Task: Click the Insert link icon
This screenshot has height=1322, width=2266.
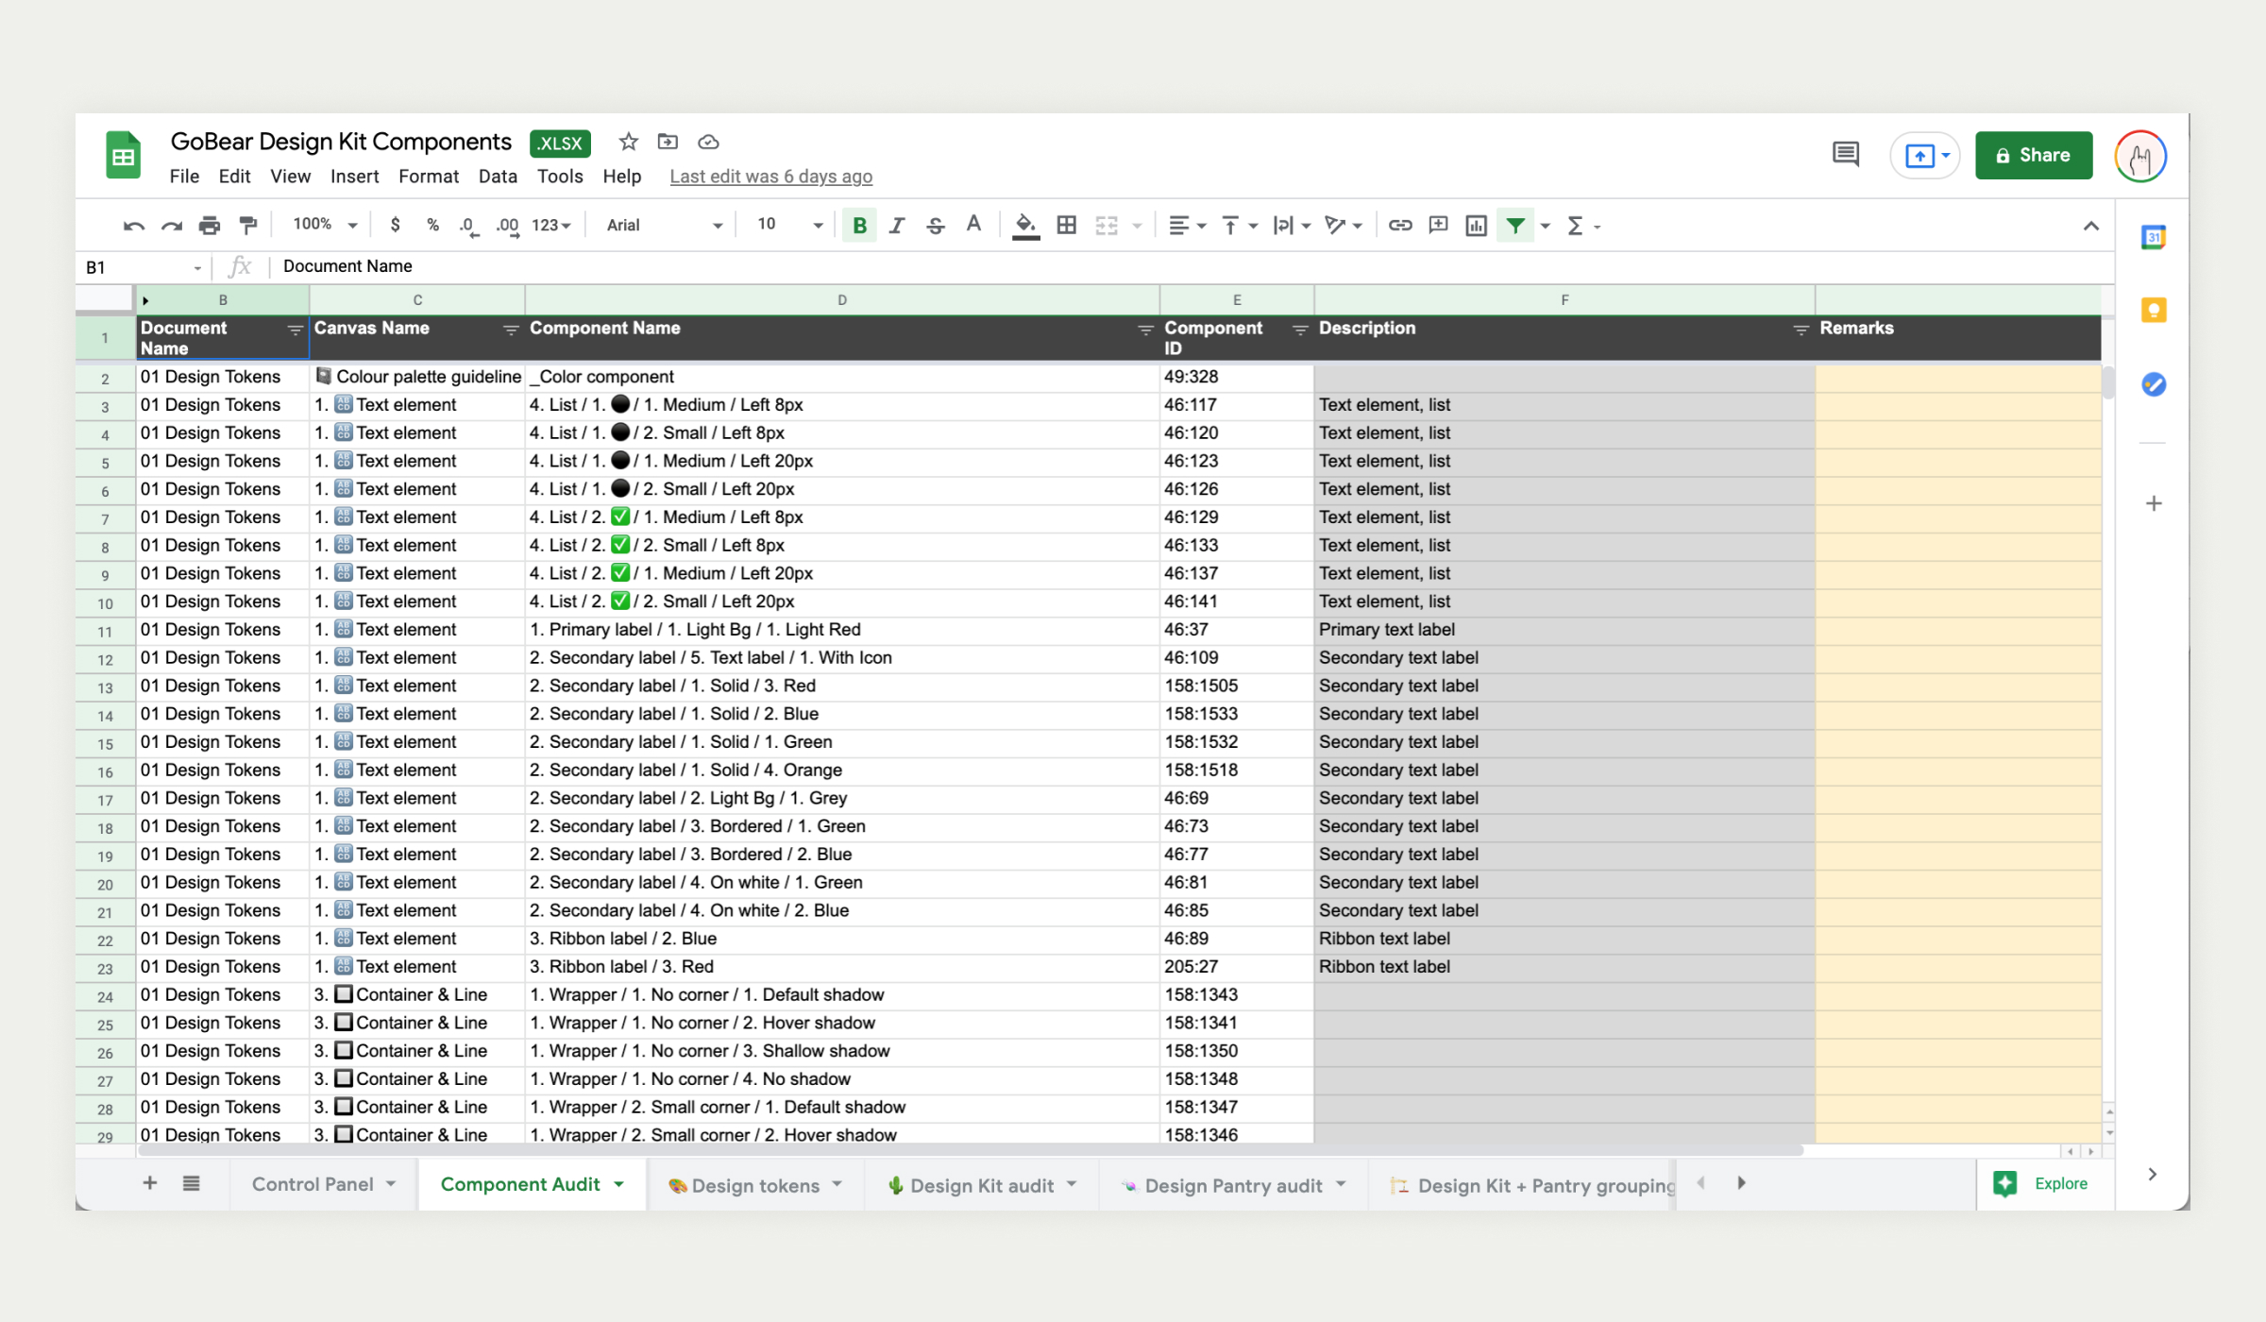Action: tap(1400, 225)
